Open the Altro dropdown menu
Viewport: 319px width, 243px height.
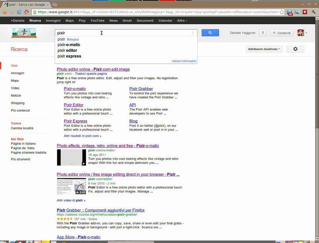pos(182,21)
